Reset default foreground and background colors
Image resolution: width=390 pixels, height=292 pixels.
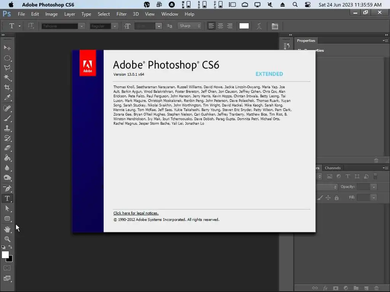3,247
